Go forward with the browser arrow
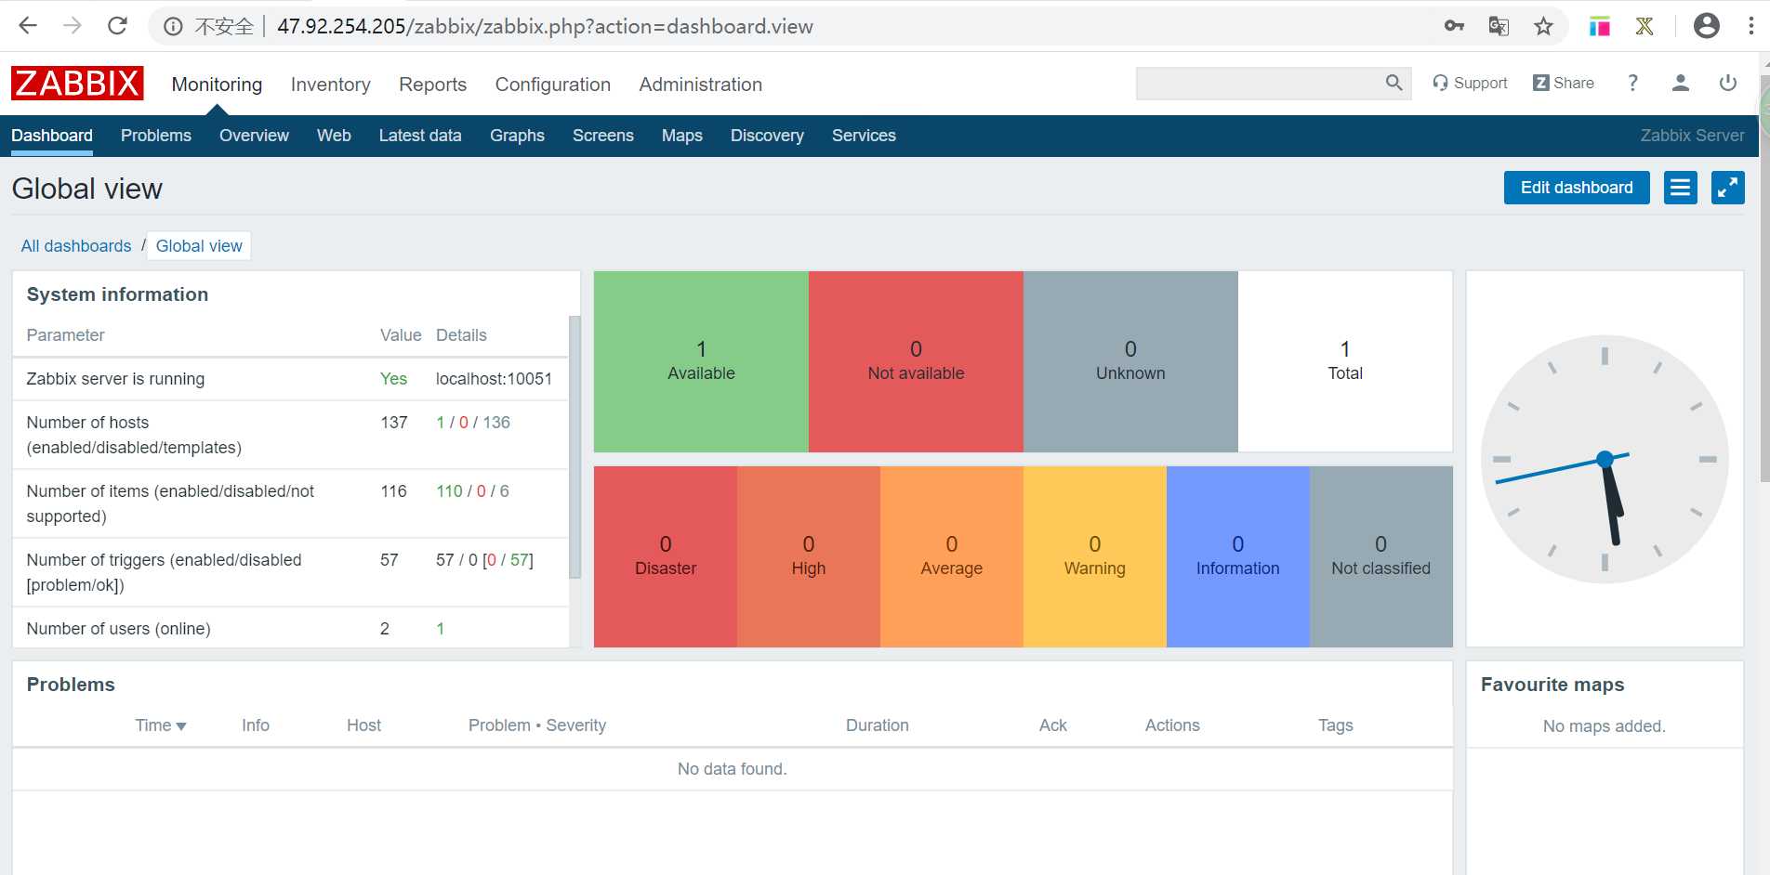The image size is (1770, 875). pos(73,26)
